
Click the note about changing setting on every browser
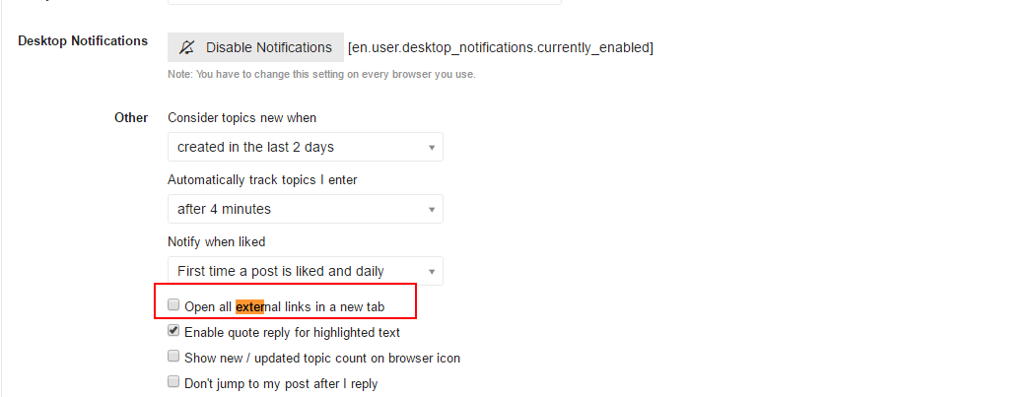coord(321,75)
